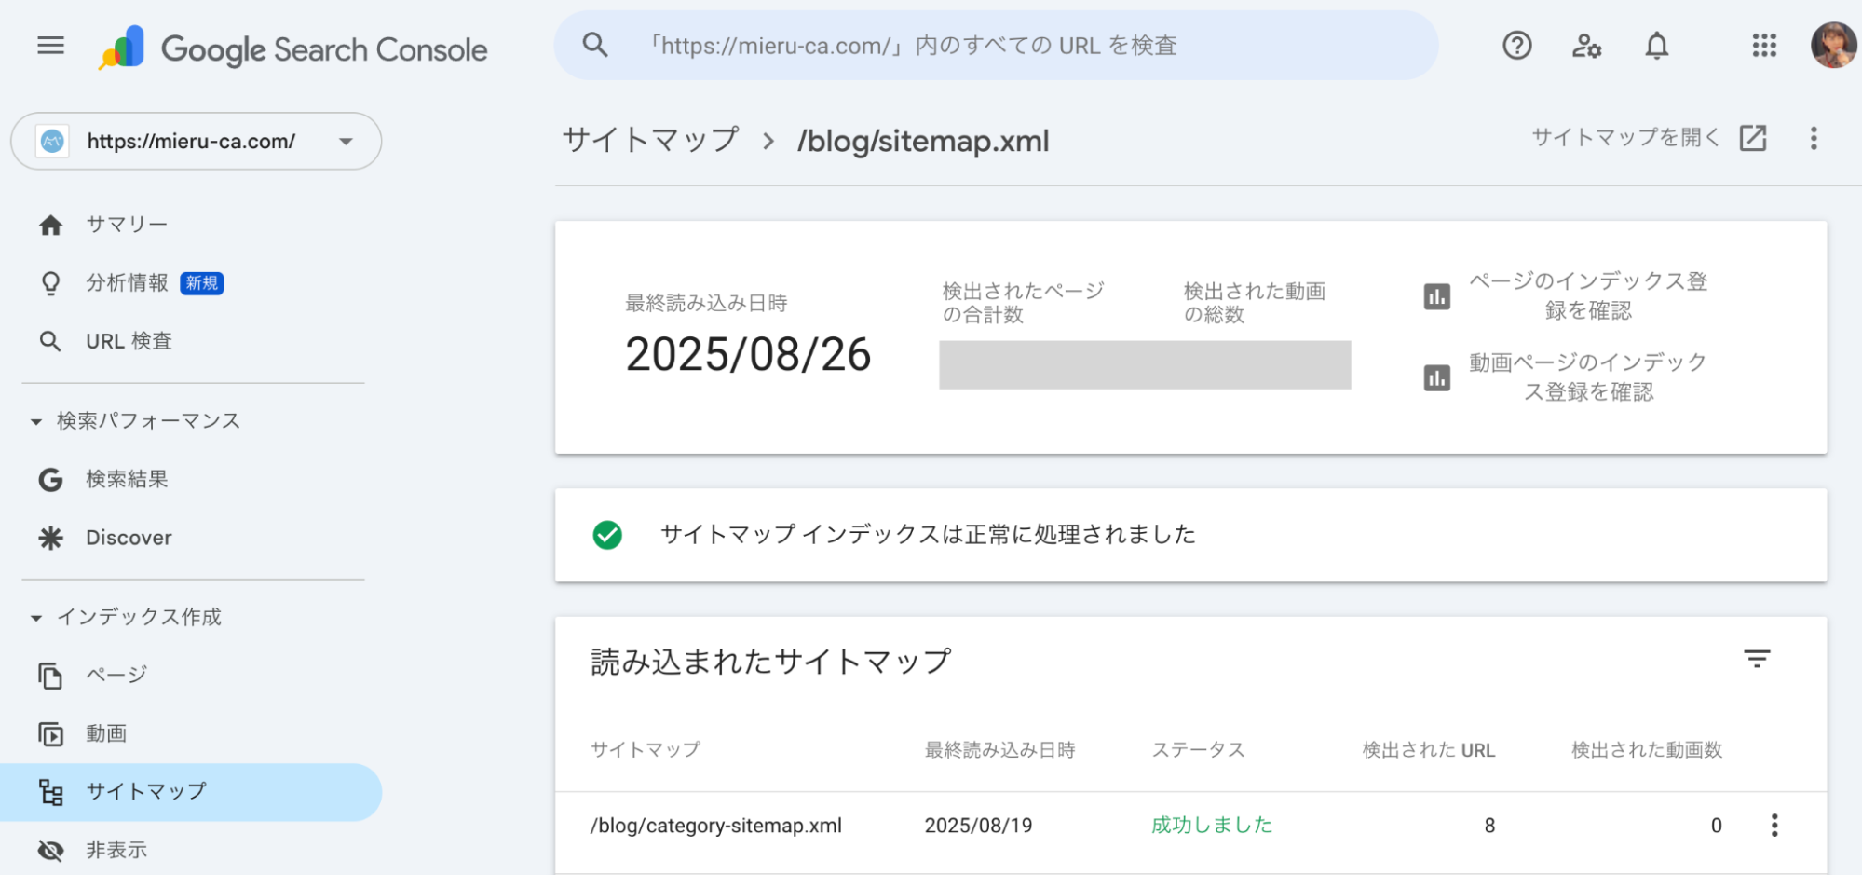Click the URL inspection search field
Image resolution: width=1862 pixels, height=875 pixels.
coord(997,45)
